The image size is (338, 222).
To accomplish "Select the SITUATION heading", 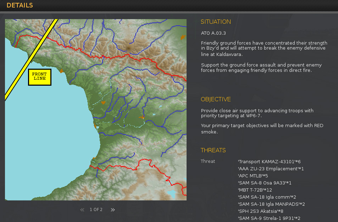I will click(x=216, y=22).
